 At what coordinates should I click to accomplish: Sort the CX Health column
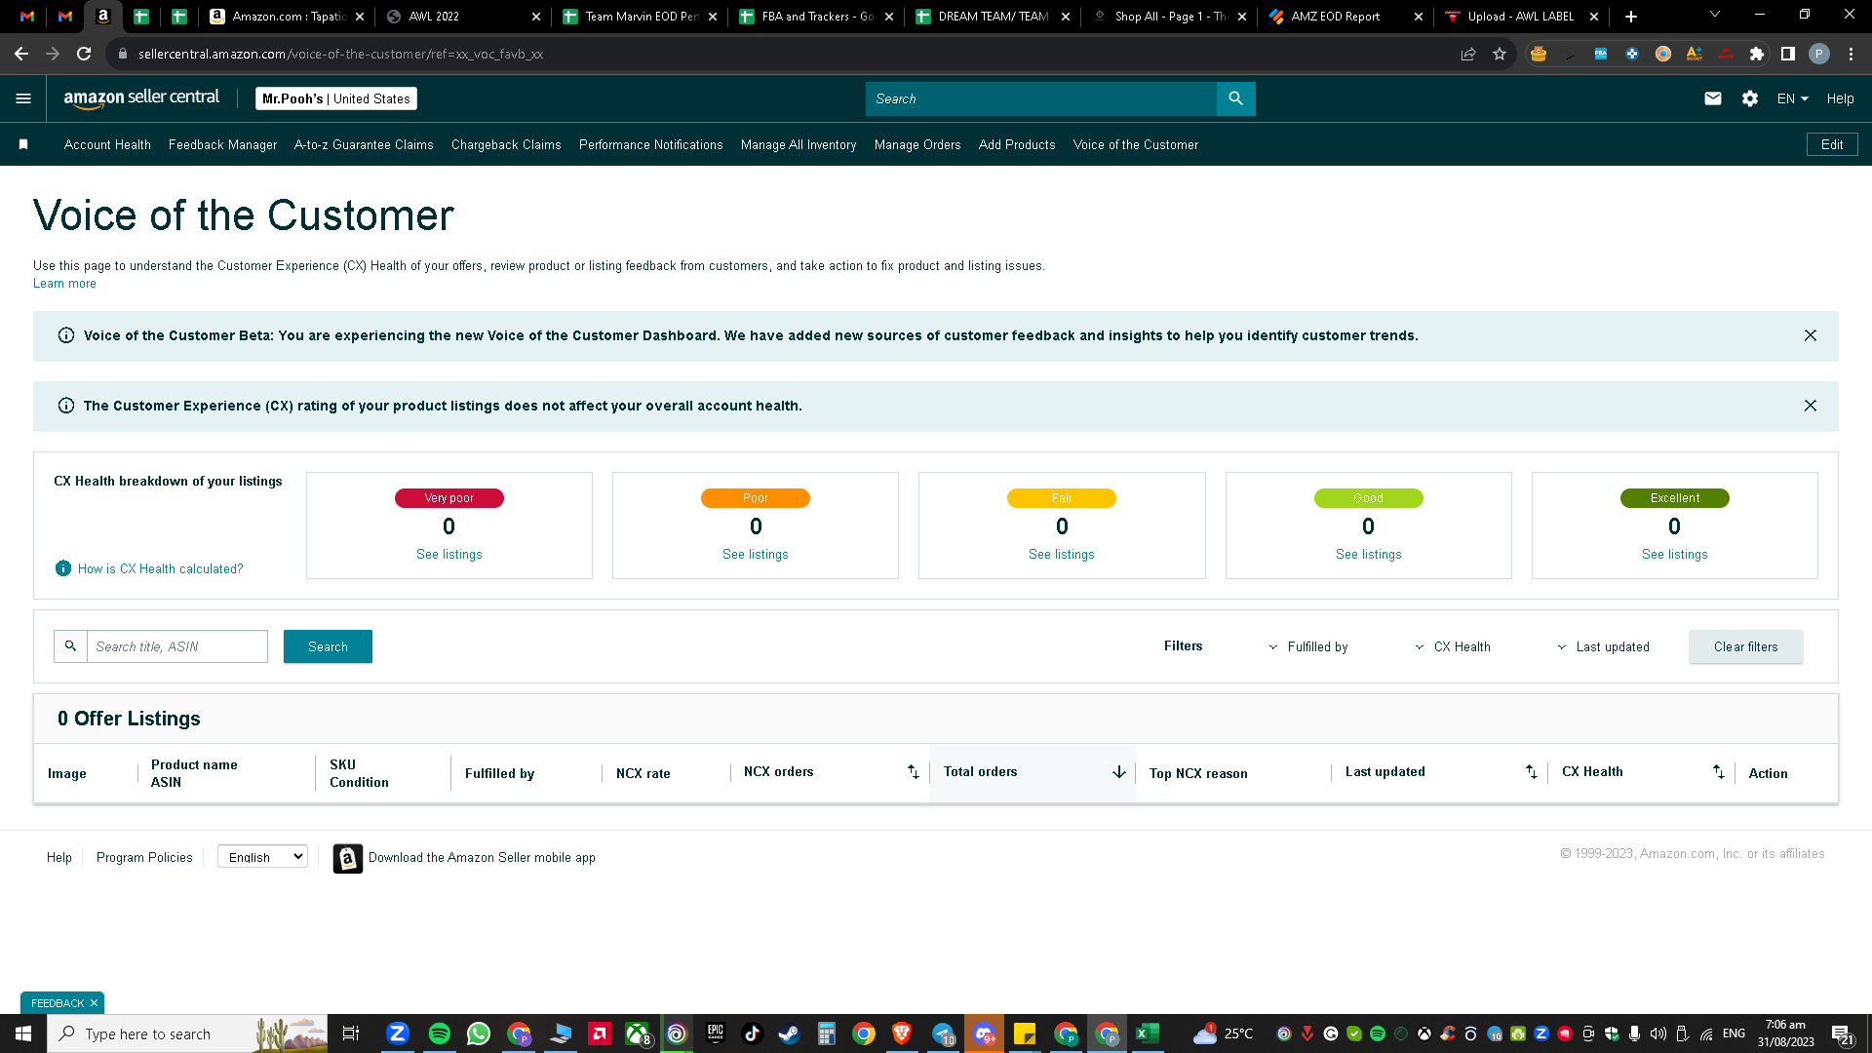pyautogui.click(x=1719, y=772)
